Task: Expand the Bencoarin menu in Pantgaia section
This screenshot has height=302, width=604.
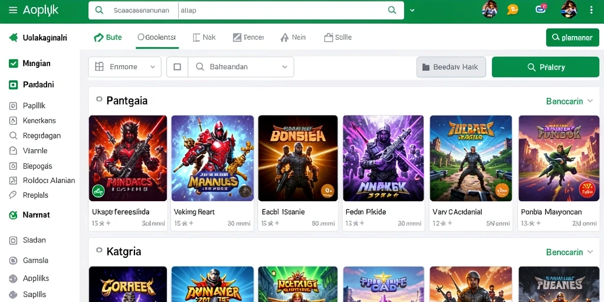Action: 569,101
